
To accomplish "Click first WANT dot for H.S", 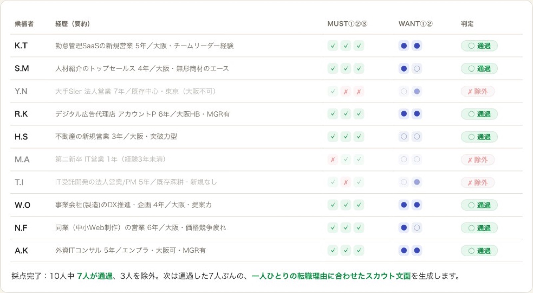I will click(404, 137).
